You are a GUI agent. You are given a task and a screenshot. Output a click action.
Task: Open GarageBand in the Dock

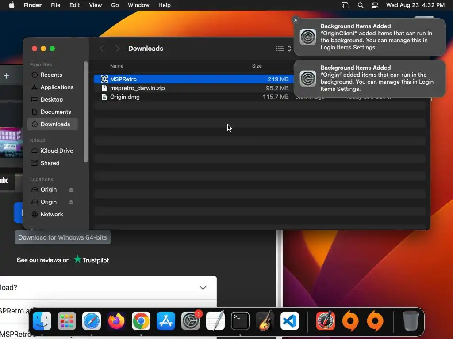coord(265,321)
